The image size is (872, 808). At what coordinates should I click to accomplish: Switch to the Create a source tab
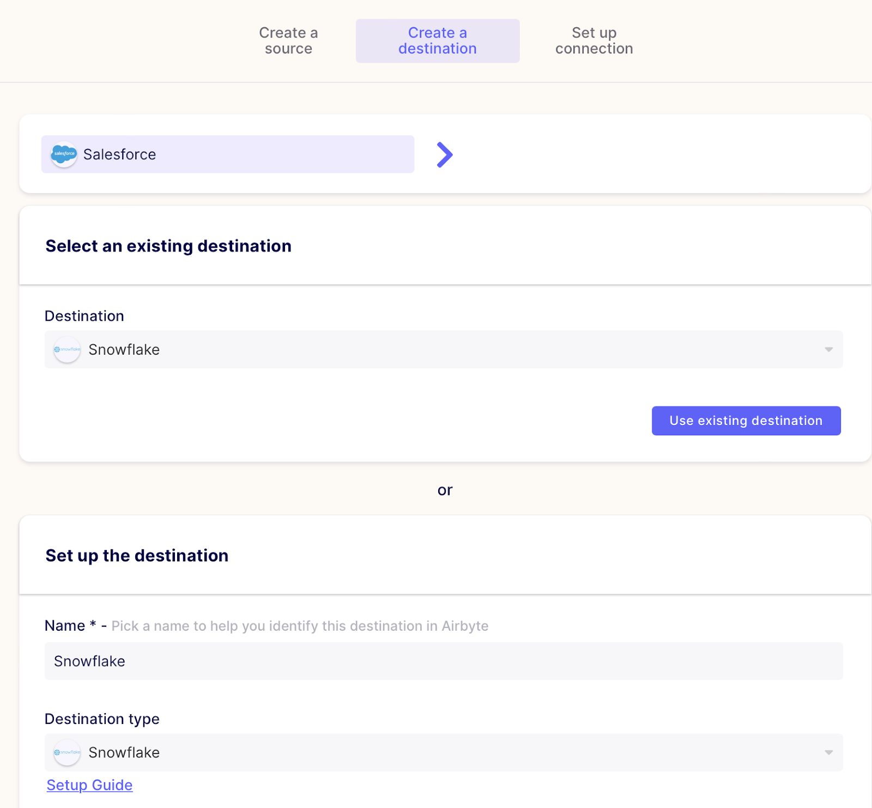(288, 40)
